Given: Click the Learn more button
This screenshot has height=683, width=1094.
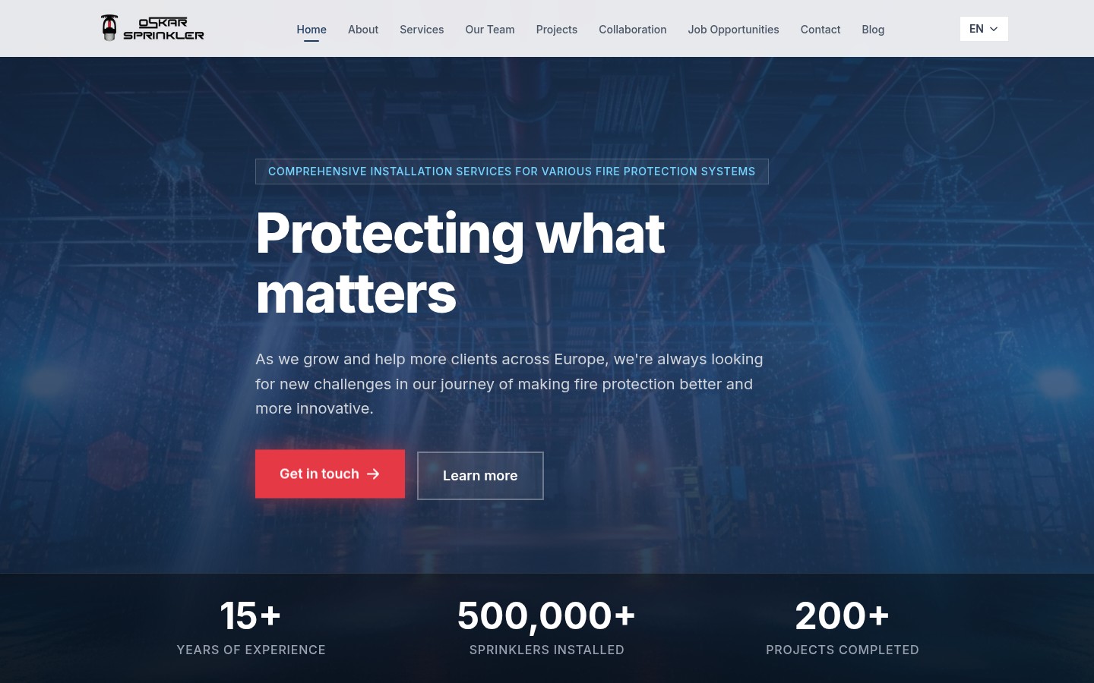Looking at the screenshot, I should pyautogui.click(x=480, y=476).
